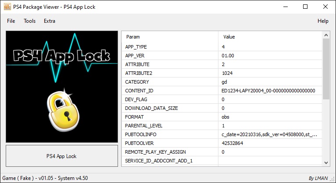Click the c_date=20210316 value cell
The image size is (336, 183).
point(270,134)
